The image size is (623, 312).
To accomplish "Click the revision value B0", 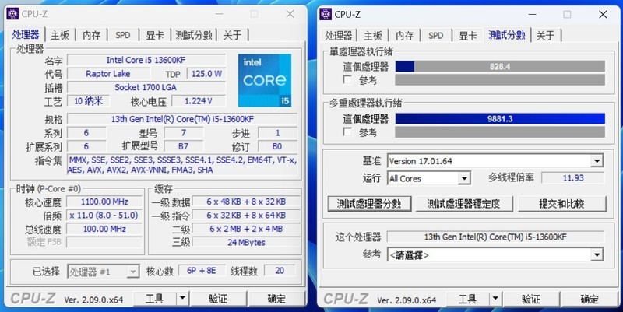I will click(x=277, y=146).
